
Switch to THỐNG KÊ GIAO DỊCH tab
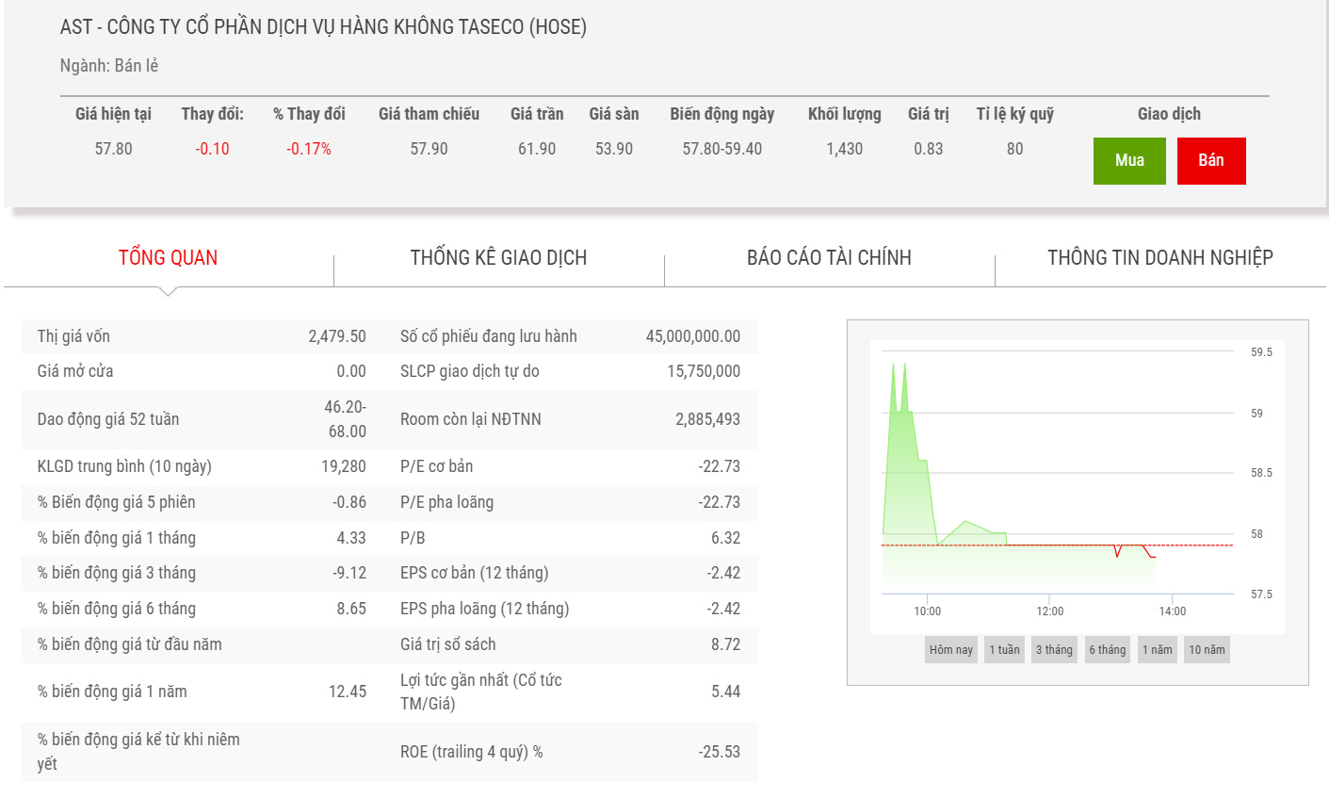pyautogui.click(x=498, y=258)
